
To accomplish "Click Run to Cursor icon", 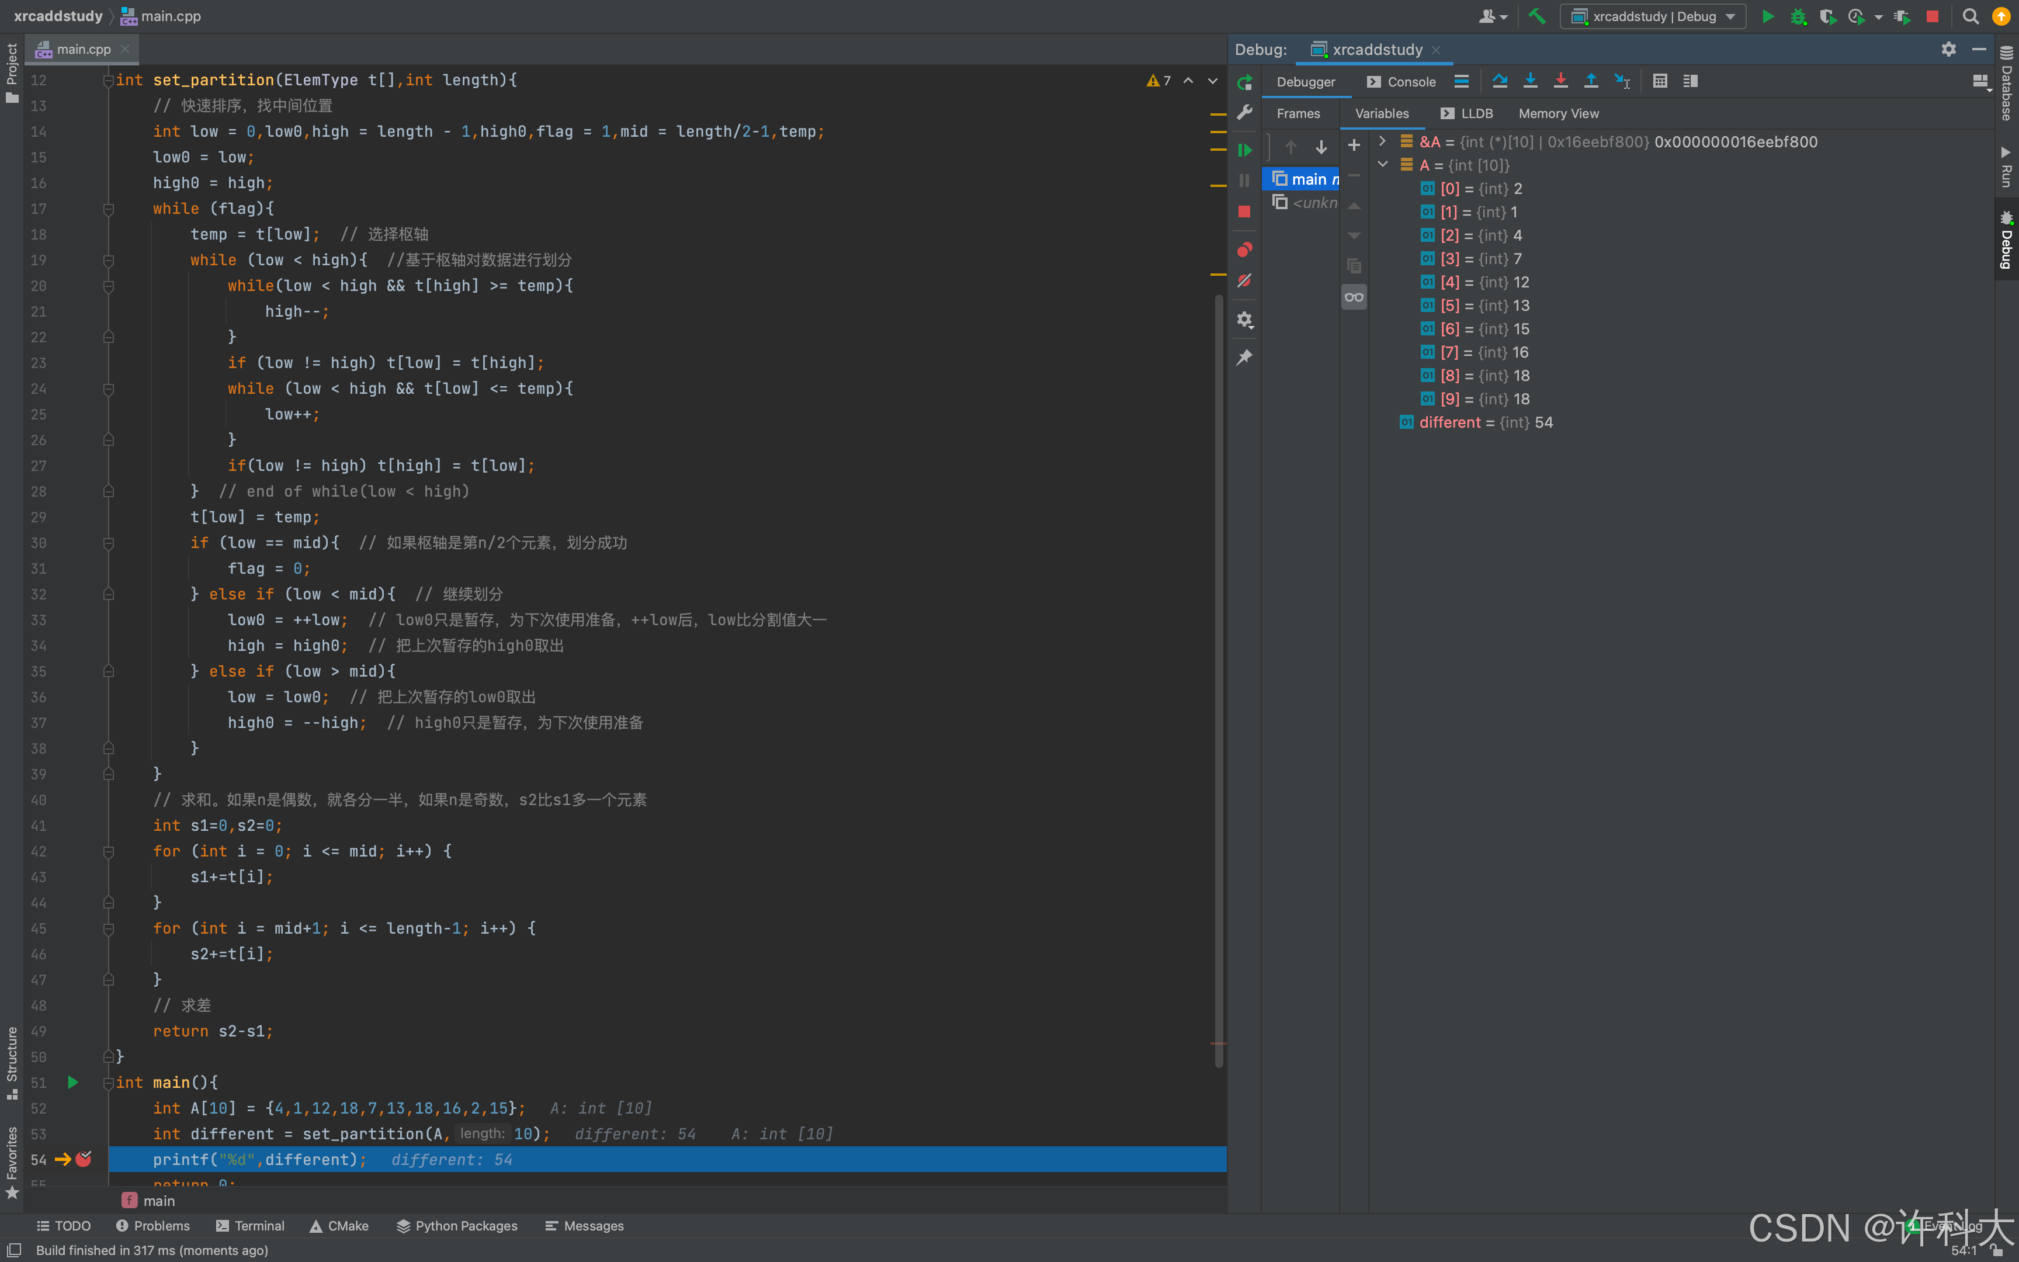I will point(1622,81).
